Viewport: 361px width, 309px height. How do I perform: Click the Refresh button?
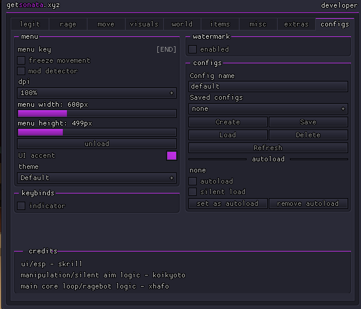pos(268,148)
